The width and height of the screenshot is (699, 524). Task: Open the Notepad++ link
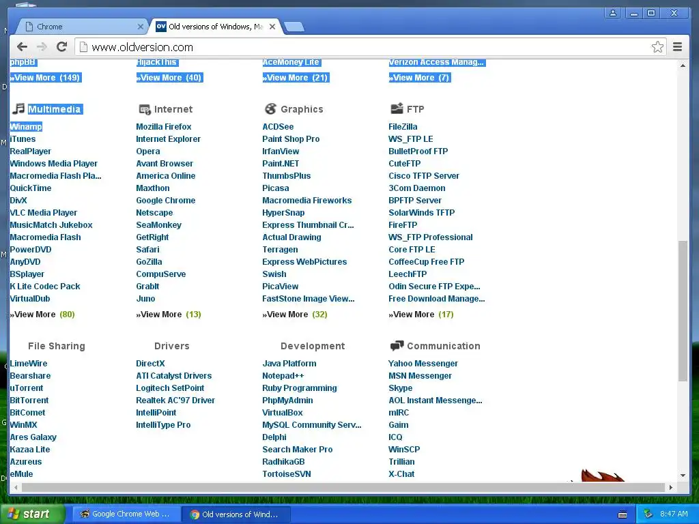coord(283,376)
